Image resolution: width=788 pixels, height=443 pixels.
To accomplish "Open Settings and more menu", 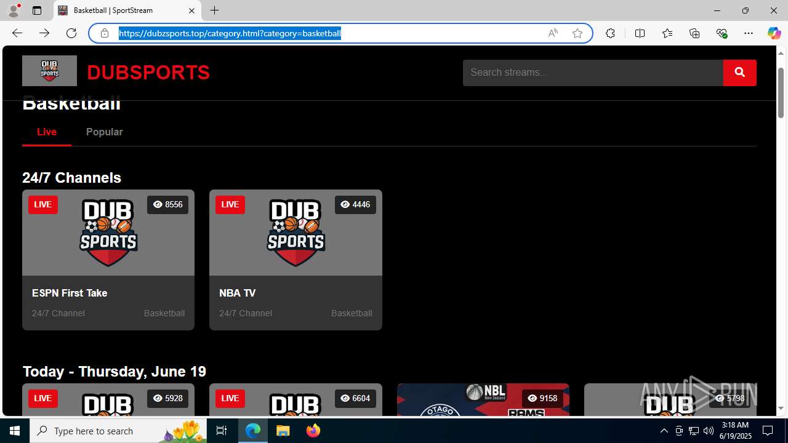I will coord(749,33).
